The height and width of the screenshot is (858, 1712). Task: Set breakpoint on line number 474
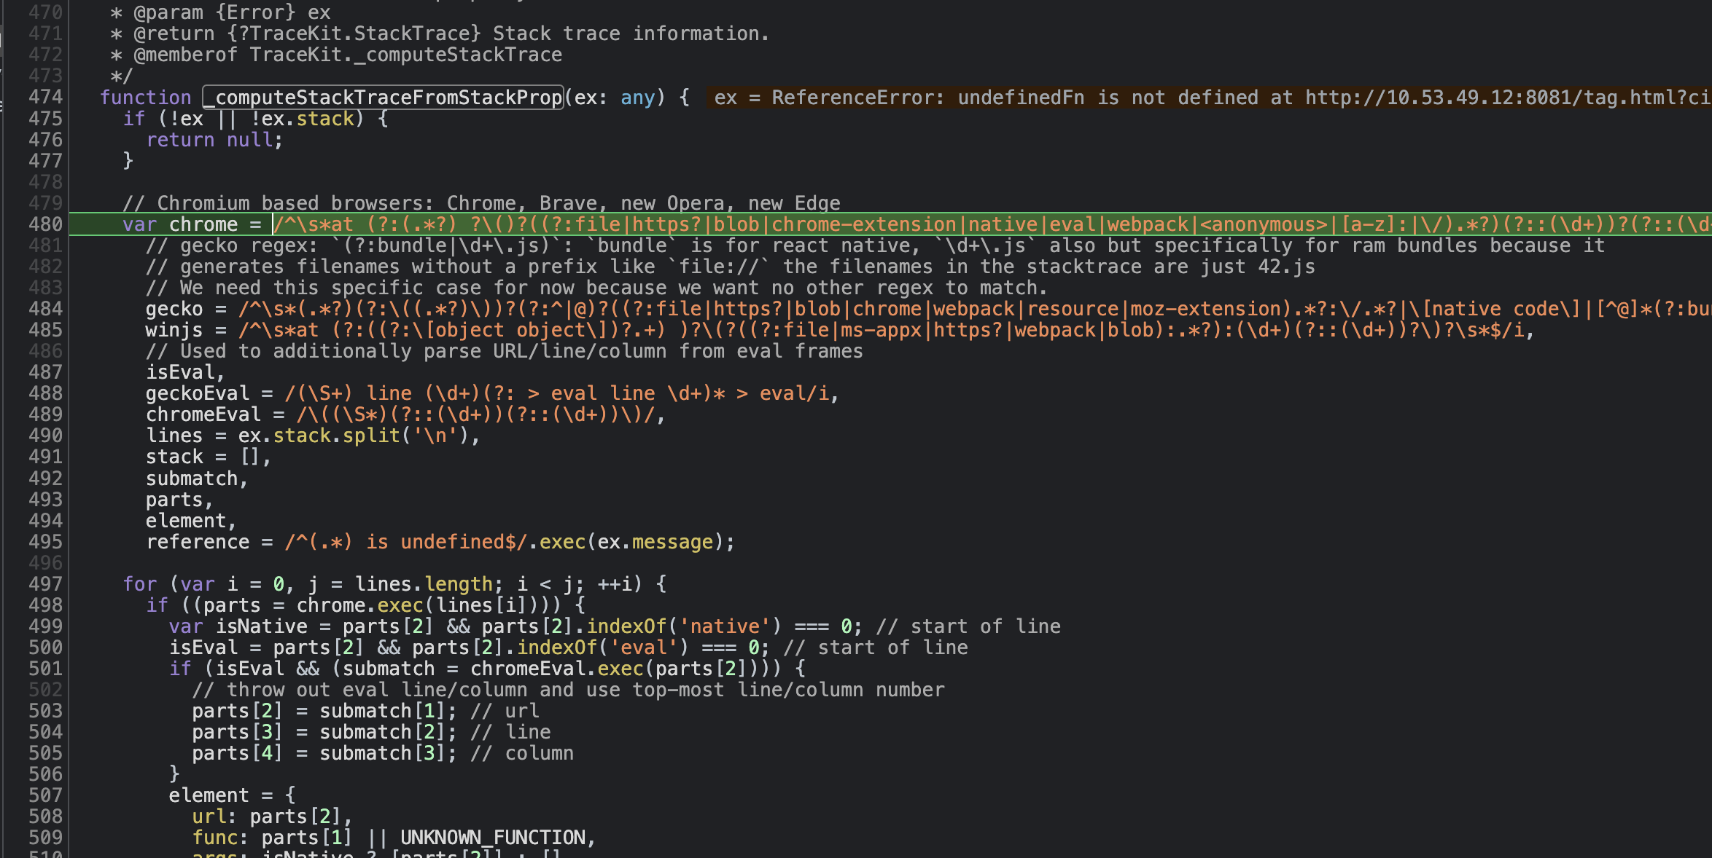pyautogui.click(x=45, y=97)
